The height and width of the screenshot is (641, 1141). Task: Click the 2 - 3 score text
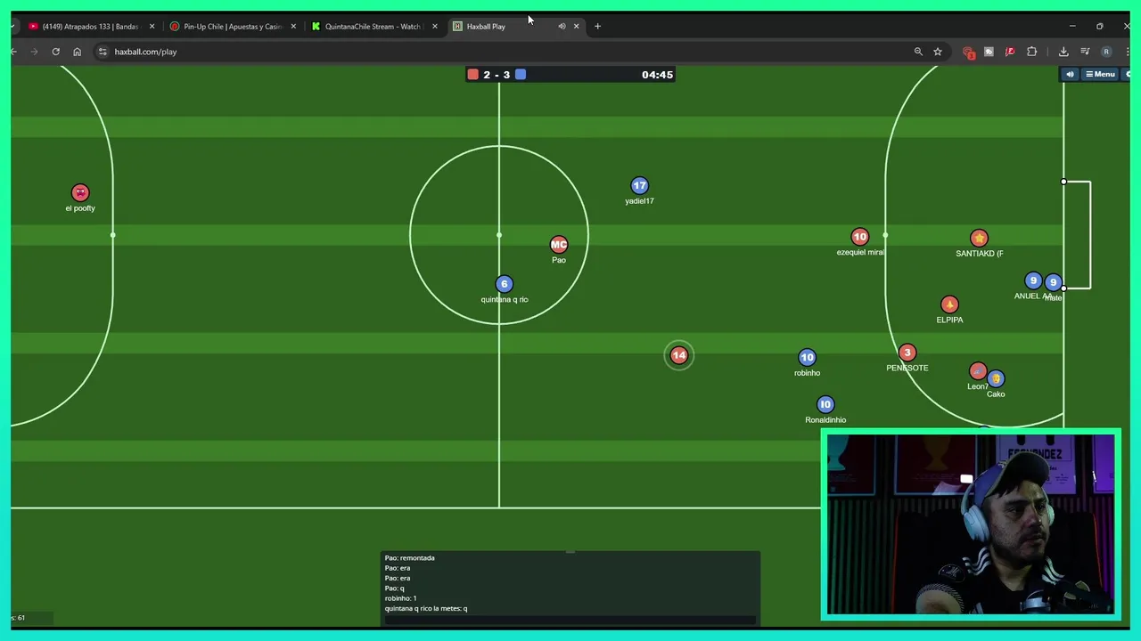pos(497,75)
